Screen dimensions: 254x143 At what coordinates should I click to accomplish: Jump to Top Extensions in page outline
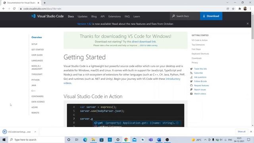click(198, 45)
